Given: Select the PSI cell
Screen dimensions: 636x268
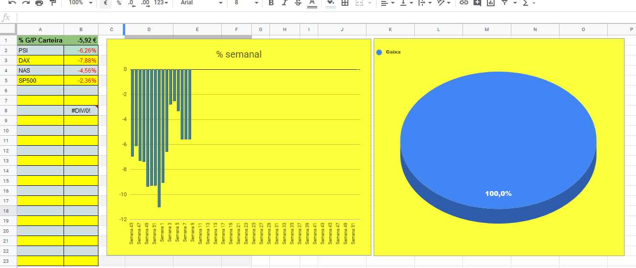Looking at the screenshot, I should coord(40,50).
